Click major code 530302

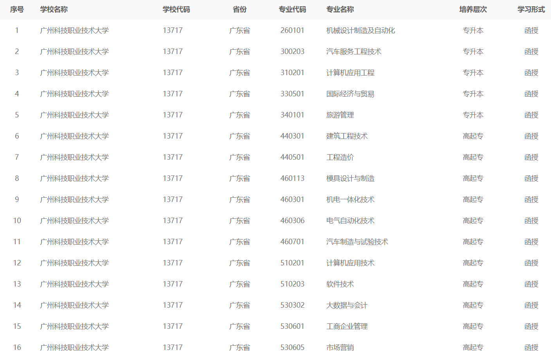click(x=292, y=305)
